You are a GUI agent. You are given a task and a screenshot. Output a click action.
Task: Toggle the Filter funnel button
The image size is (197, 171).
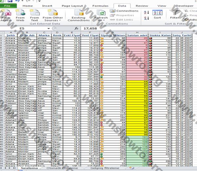point(175,14)
